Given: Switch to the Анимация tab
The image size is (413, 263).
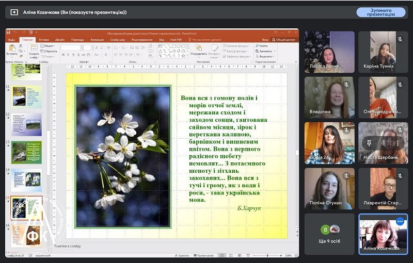Looking at the screenshot, I should point(97,40).
